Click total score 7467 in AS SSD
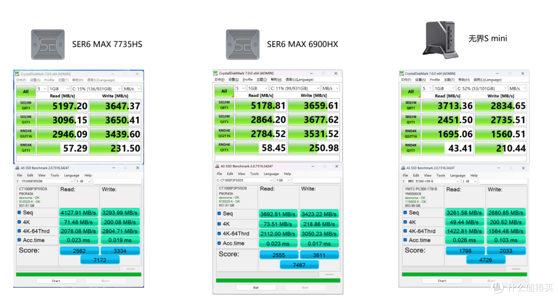Viewport: 558px width, 299px height. click(x=299, y=265)
